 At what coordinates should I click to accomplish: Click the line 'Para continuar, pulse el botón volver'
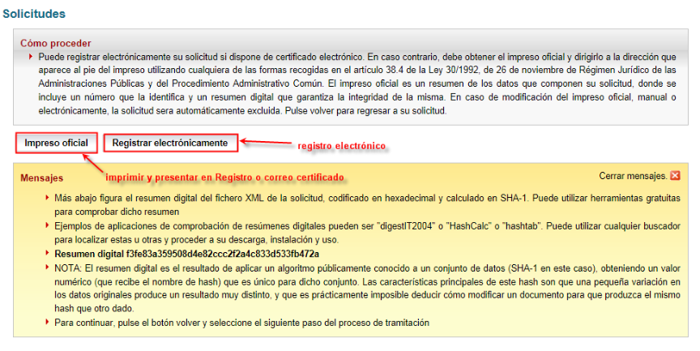click(x=241, y=323)
